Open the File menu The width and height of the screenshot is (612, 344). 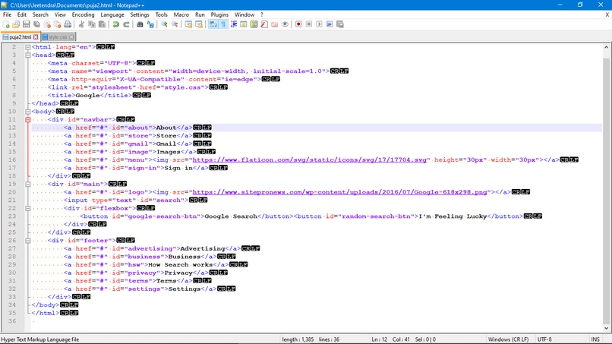coord(7,14)
